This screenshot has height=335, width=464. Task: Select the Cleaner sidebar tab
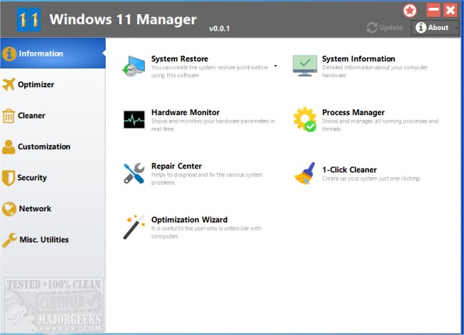[31, 116]
